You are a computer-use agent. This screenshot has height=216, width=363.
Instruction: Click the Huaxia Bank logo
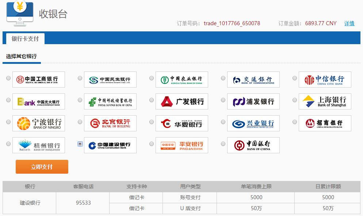(181, 123)
